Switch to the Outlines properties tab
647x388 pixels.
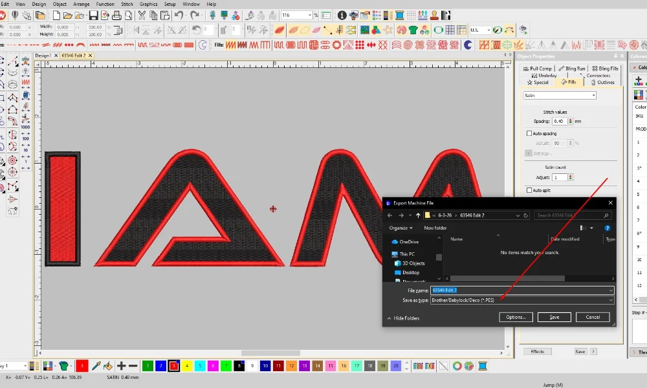click(x=602, y=83)
